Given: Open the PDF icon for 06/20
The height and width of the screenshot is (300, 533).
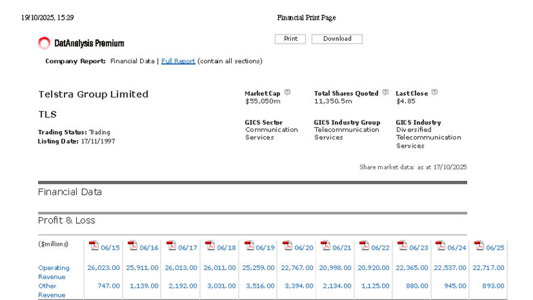Looking at the screenshot, I should coord(287,246).
